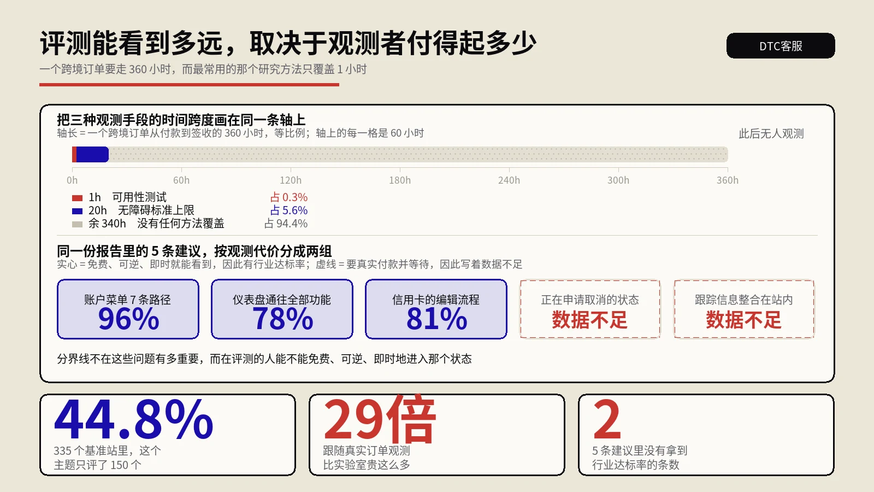Click the 占 5.6% percentage label
This screenshot has width=874, height=492.
(288, 210)
